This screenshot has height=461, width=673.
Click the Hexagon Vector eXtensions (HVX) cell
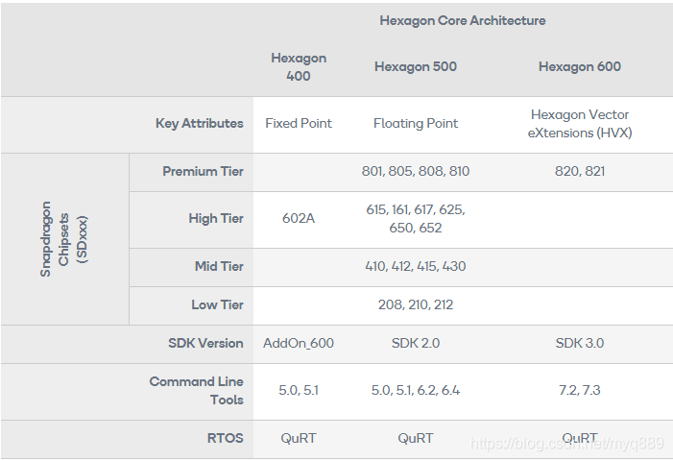pyautogui.click(x=580, y=124)
